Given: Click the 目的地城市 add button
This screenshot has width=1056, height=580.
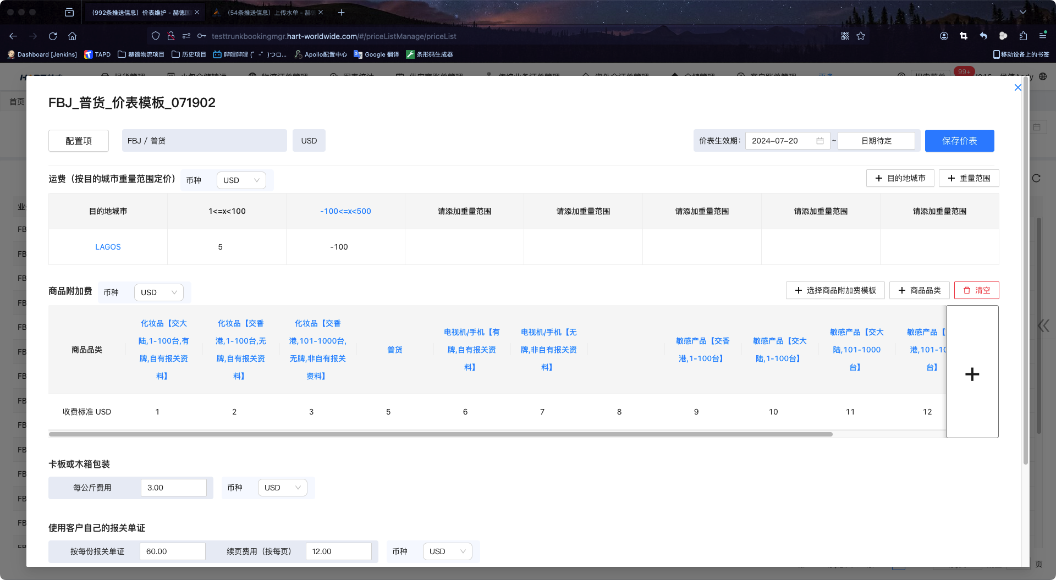Looking at the screenshot, I should 900,178.
